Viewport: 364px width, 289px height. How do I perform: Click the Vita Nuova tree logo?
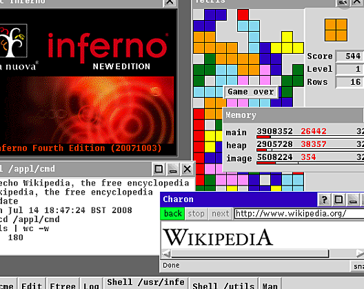[x=13, y=41]
